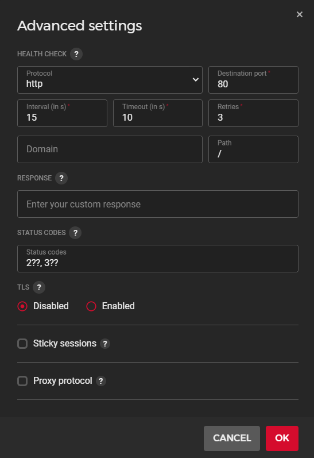Screen dimensions: 314x458
Task: Enable the Sticky sessions checkbox
Action: click(x=22, y=344)
